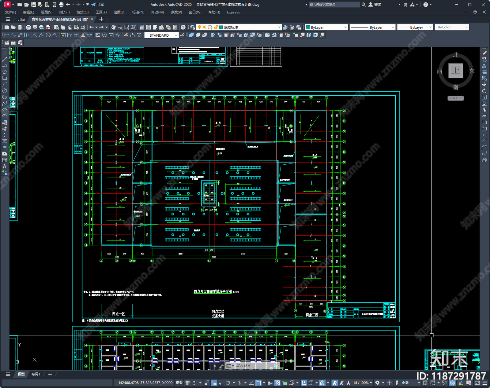Select the Linear dimension tool
Viewport: 490px width, 388px height.
click(7, 35)
